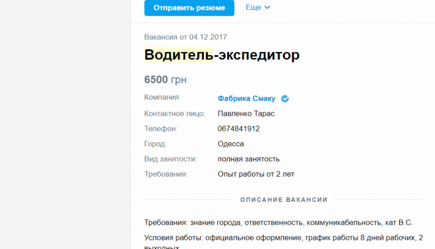Click contact name Павленко Тарас
The width and height of the screenshot is (435, 249).
pyautogui.click(x=246, y=113)
